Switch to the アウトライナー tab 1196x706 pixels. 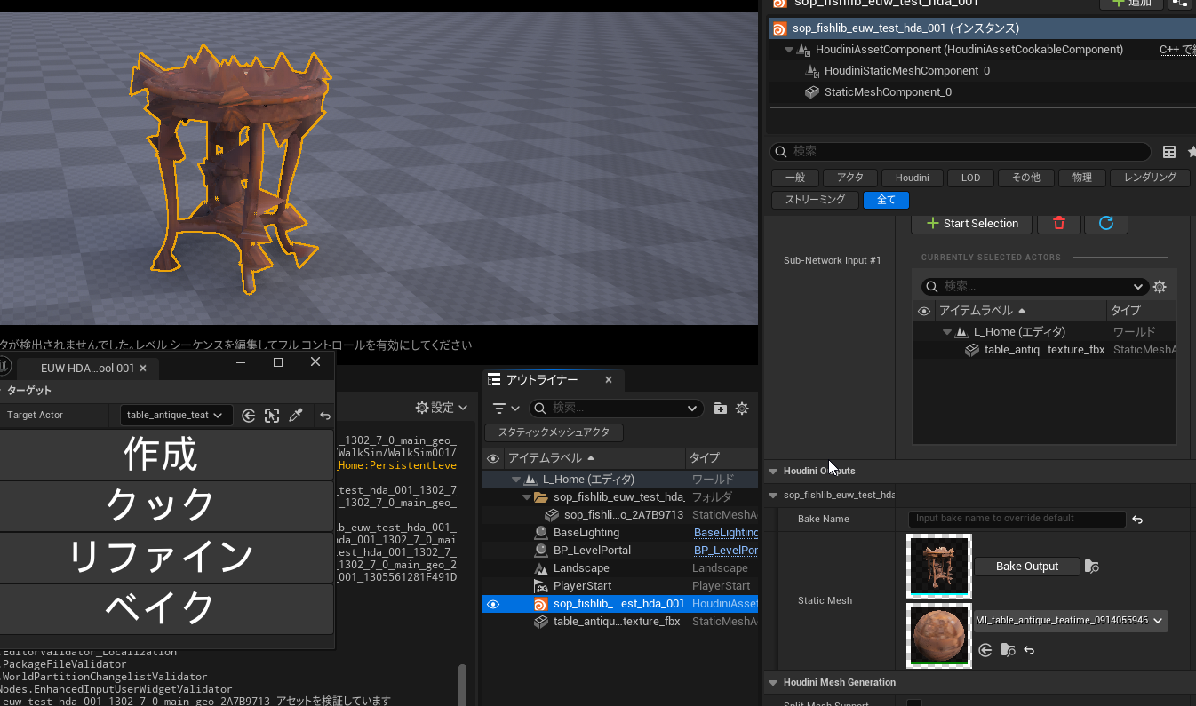tap(542, 380)
